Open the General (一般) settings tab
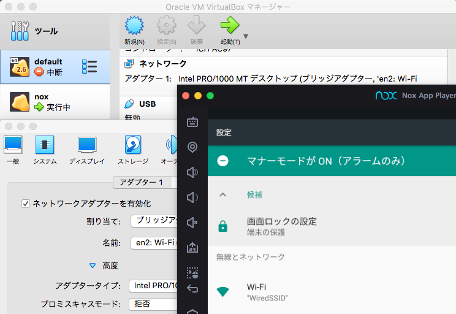456x314 pixels. [x=13, y=150]
